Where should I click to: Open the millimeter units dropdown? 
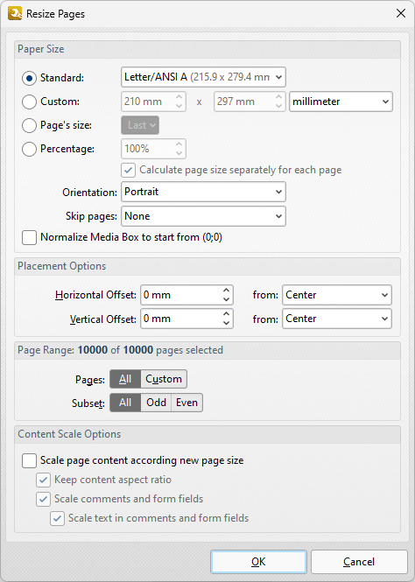click(x=341, y=102)
